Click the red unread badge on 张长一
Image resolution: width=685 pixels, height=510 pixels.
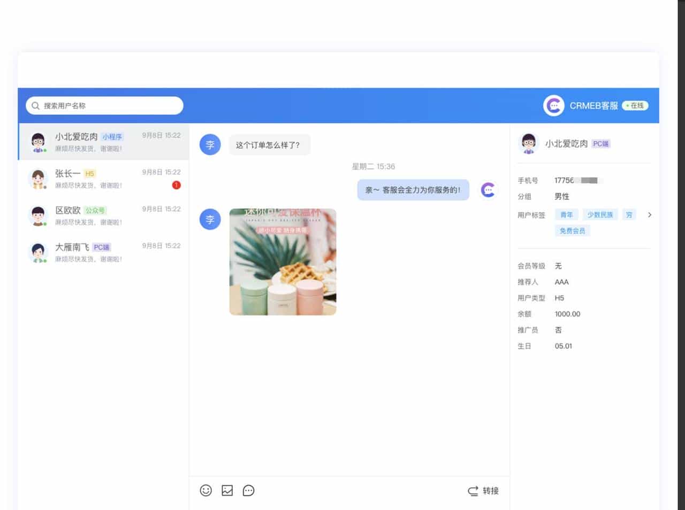pos(176,185)
